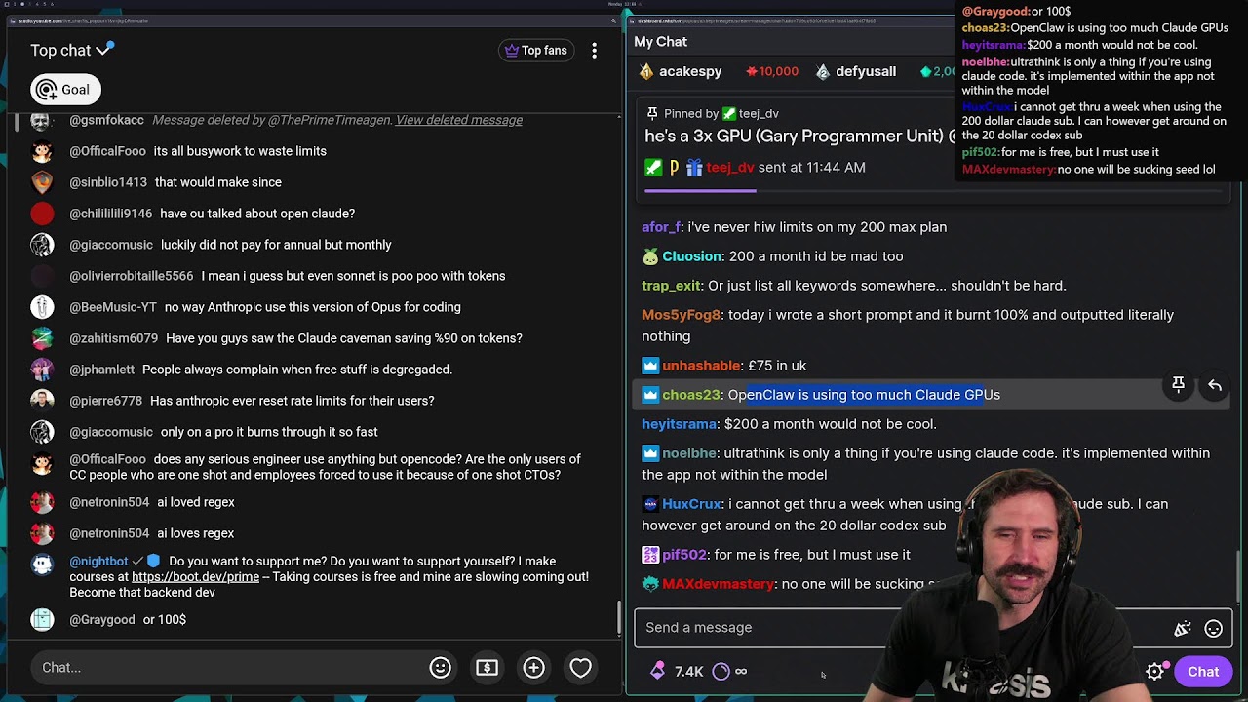
Task: Click the Super Chat dollar icon
Action: (487, 668)
